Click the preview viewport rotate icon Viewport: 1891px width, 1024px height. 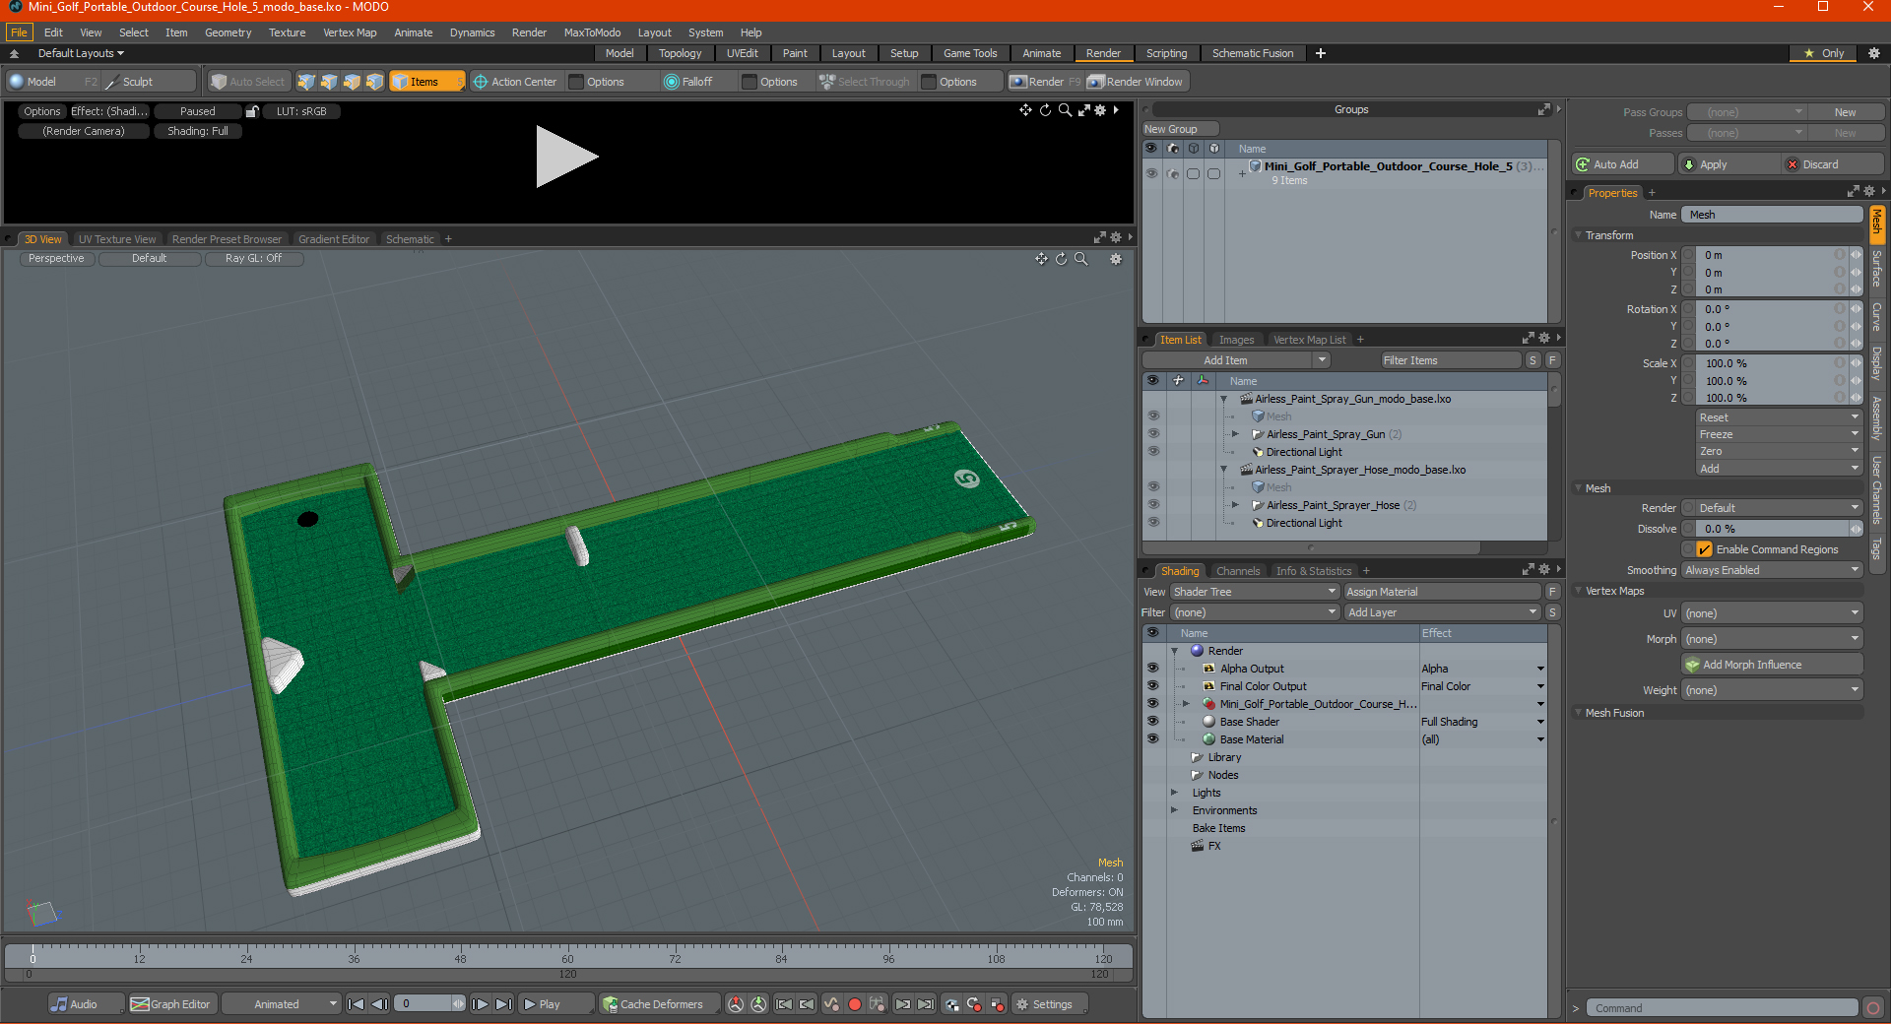coord(1045,110)
